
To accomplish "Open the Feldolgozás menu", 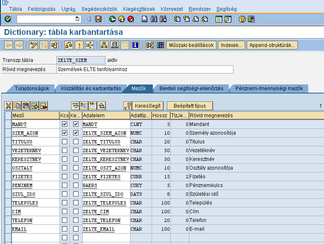I will [x=42, y=9].
